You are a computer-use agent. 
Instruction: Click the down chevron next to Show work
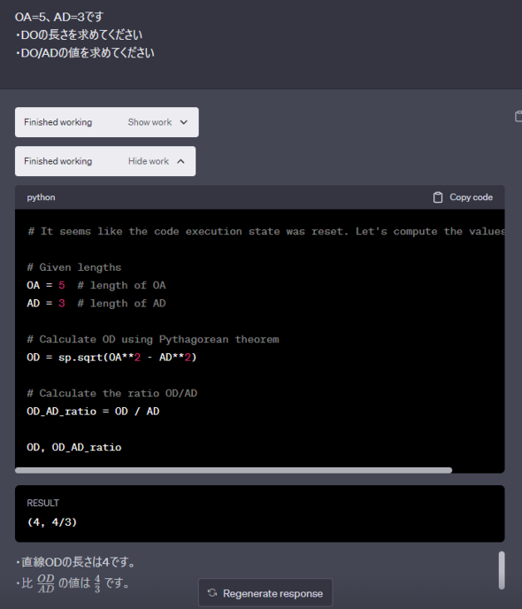pyautogui.click(x=183, y=122)
